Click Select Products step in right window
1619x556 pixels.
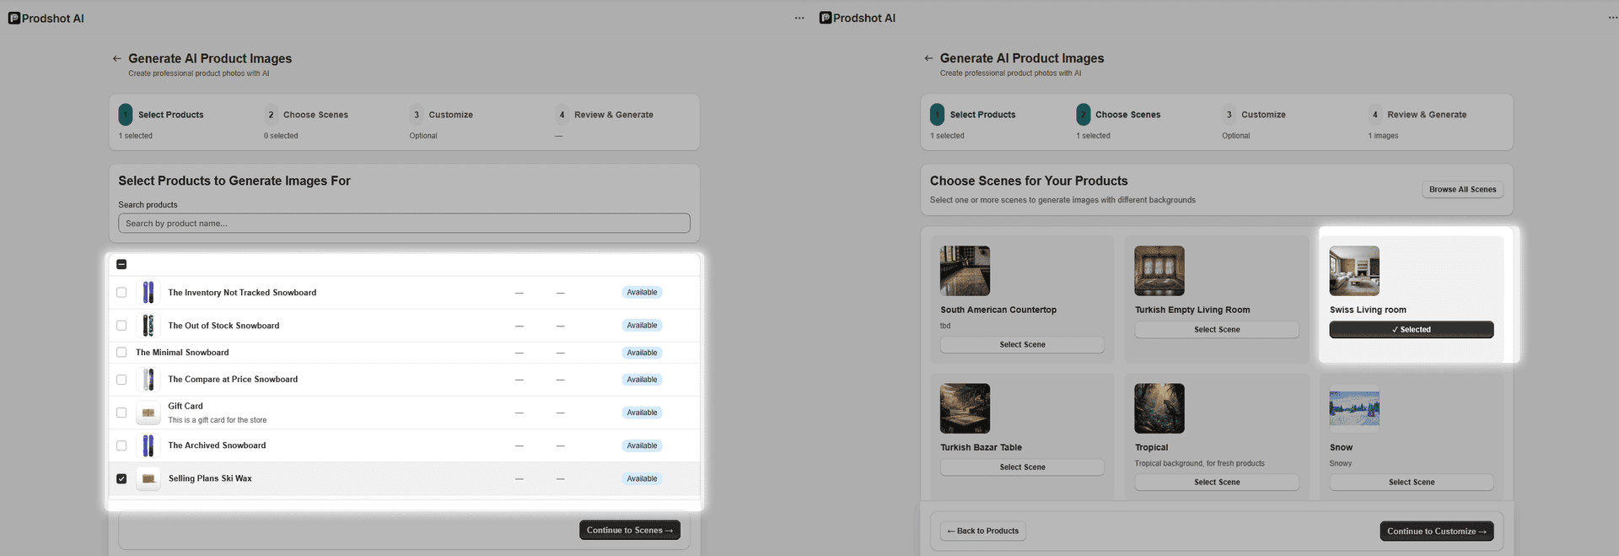click(973, 115)
